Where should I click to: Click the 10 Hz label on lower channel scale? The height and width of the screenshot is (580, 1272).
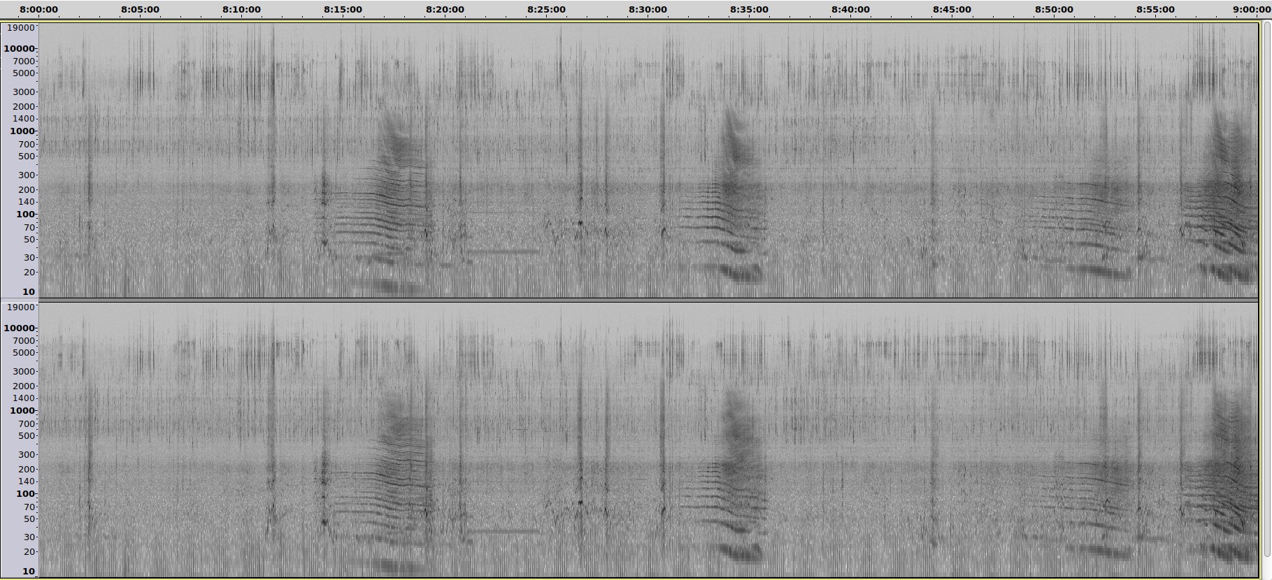(x=28, y=572)
